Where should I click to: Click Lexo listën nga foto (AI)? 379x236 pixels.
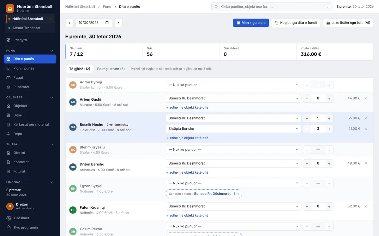point(348,23)
